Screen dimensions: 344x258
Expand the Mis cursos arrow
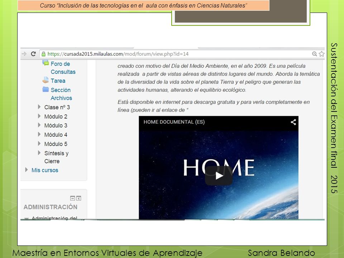26,169
